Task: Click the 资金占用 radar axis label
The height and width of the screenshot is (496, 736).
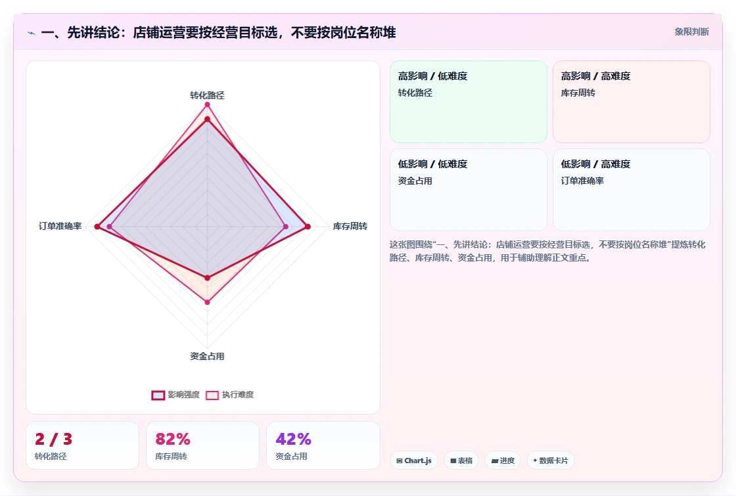Action: coord(207,356)
